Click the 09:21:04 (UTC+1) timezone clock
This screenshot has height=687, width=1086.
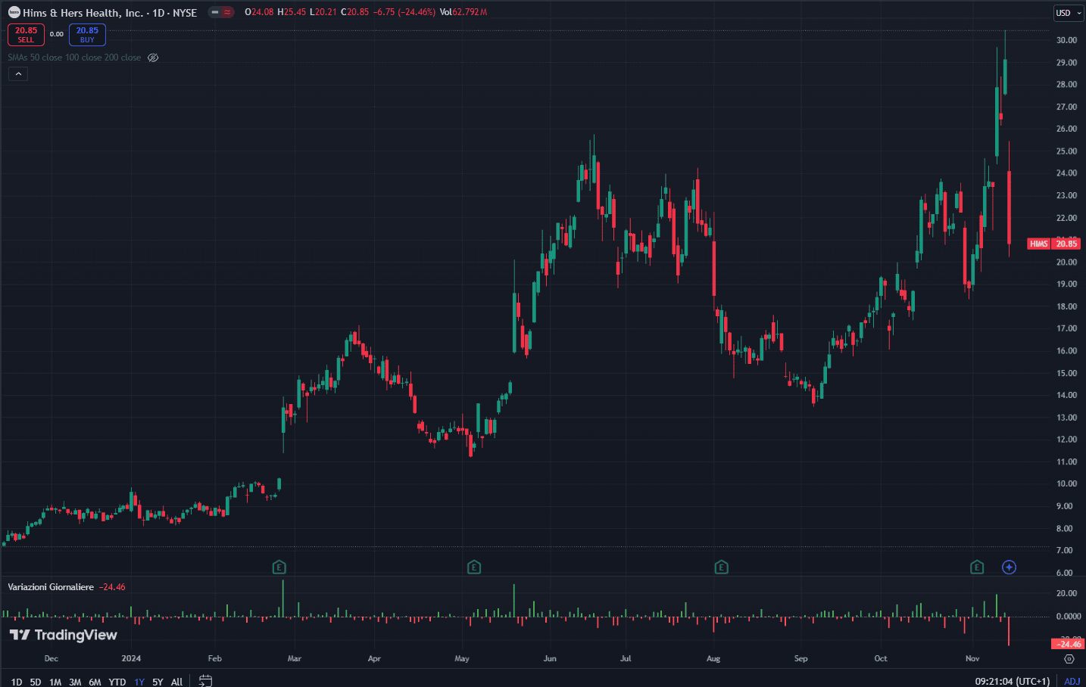(1013, 682)
